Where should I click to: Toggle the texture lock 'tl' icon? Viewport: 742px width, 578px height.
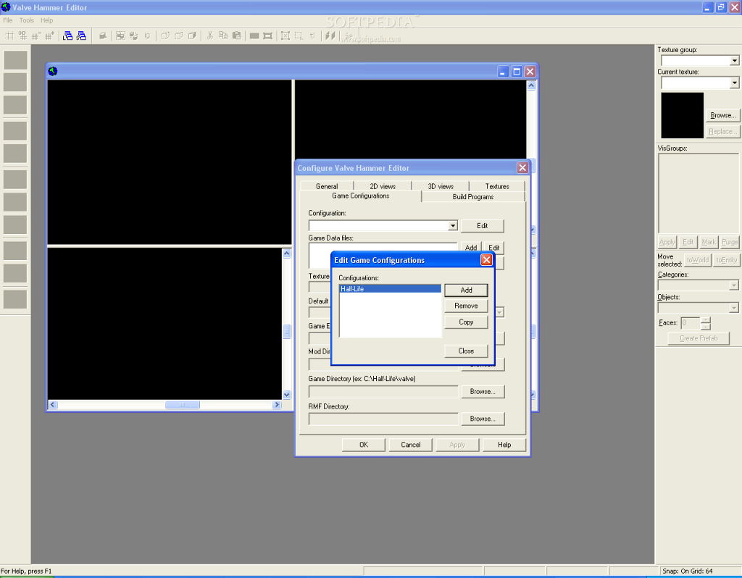pos(312,35)
